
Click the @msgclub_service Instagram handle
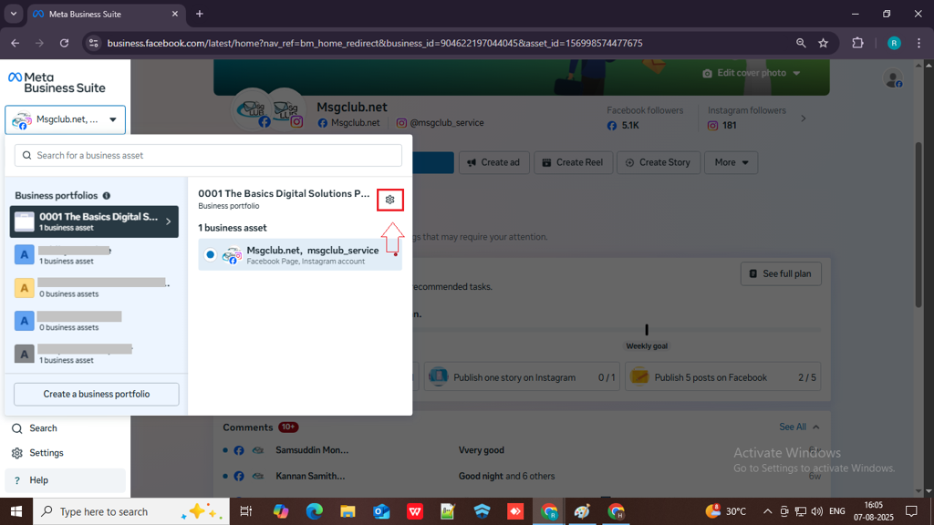(446, 123)
